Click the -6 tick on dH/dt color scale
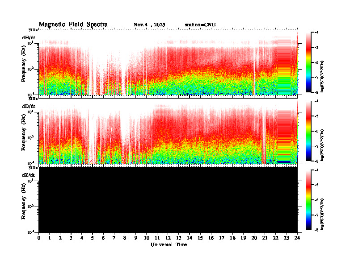Image resolution: width=354 pixels, height=273 pixels. coord(317,62)
